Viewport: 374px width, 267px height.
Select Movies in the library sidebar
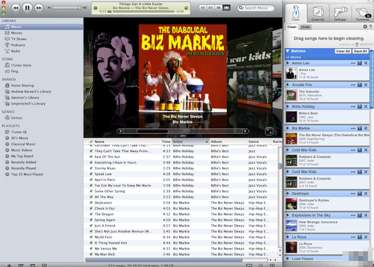[16, 33]
